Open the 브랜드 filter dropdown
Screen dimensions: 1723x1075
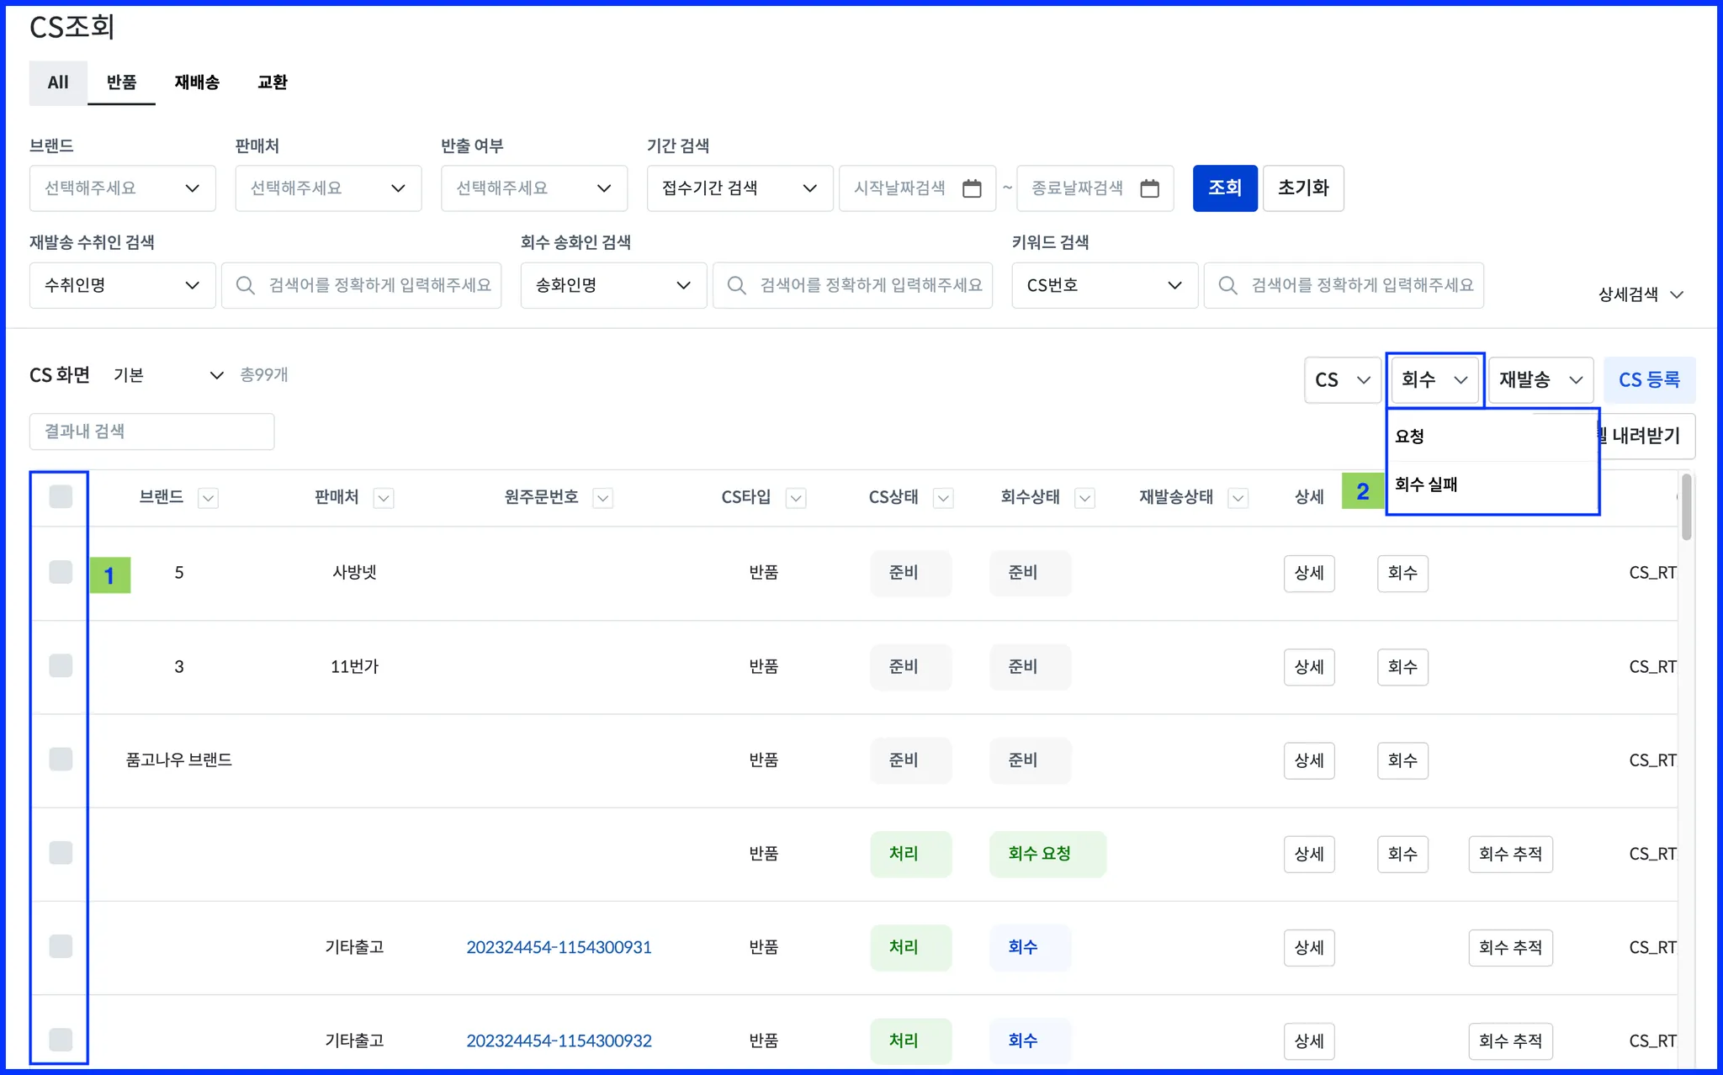pos(122,188)
